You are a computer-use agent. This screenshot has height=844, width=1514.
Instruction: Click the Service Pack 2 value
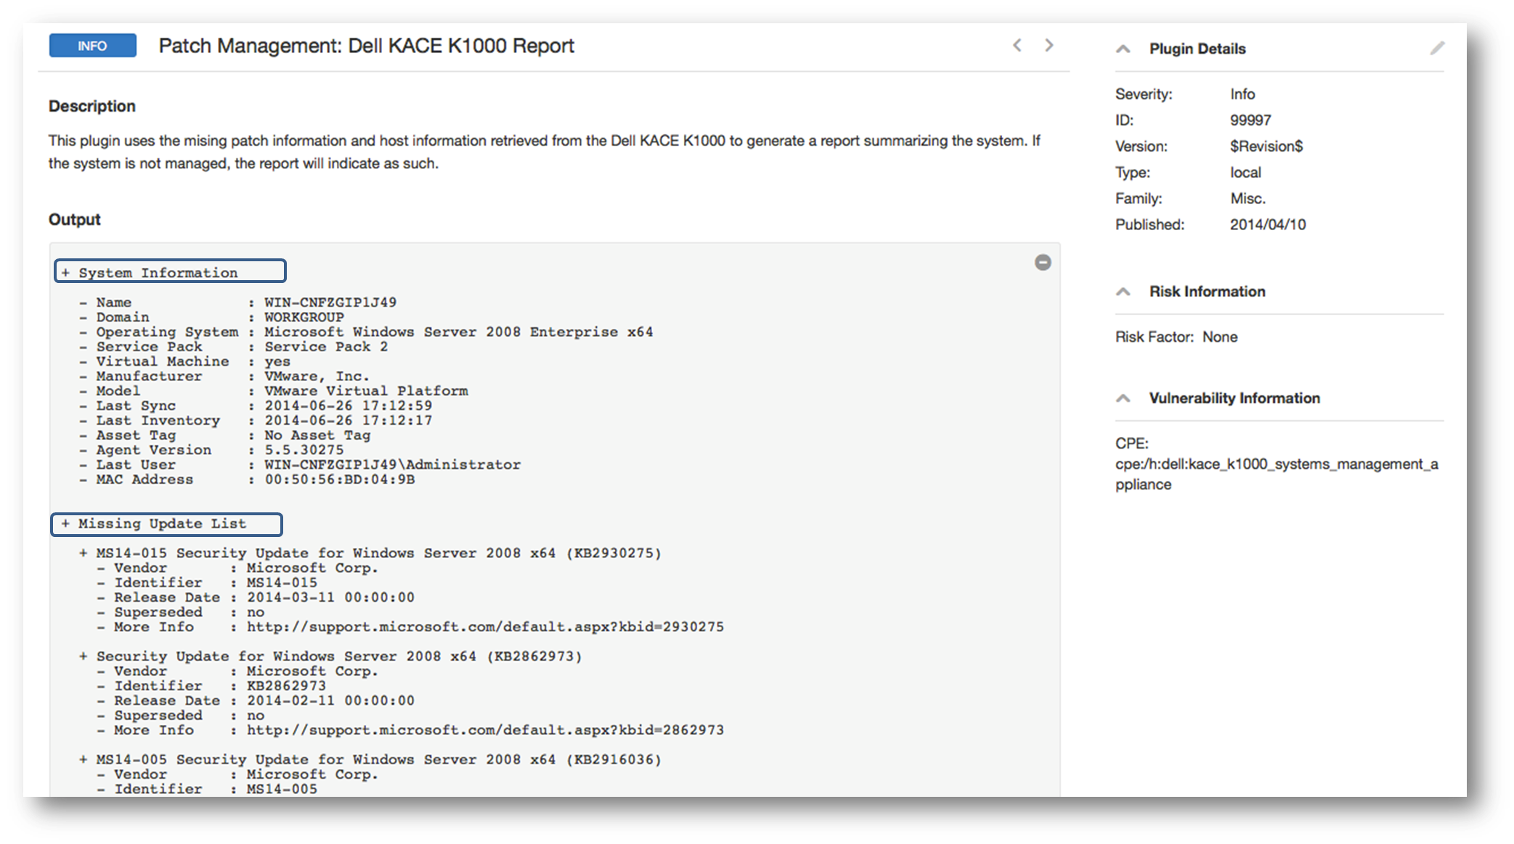pyautogui.click(x=326, y=347)
